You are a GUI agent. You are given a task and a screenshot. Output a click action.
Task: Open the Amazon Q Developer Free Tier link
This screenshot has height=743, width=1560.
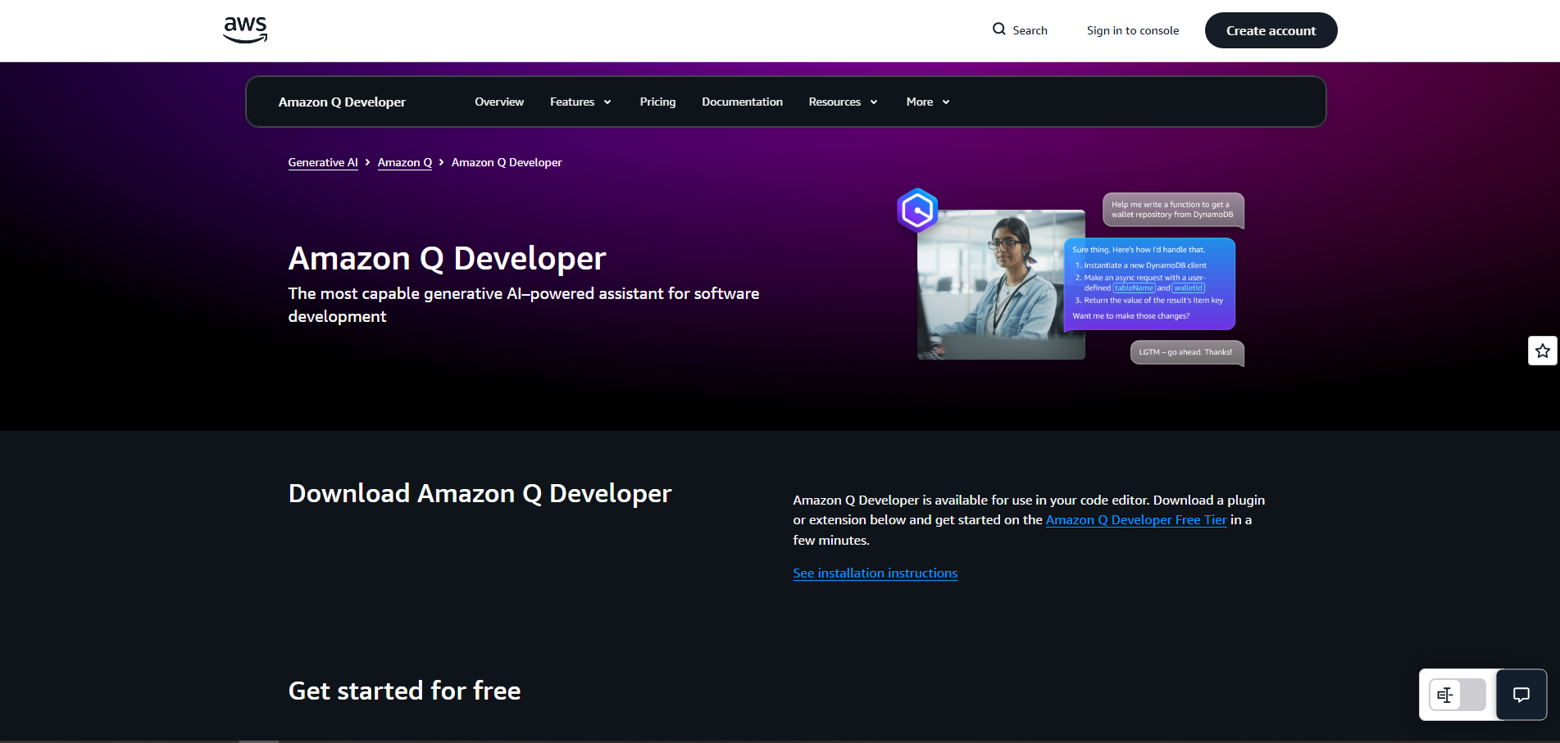(1136, 519)
